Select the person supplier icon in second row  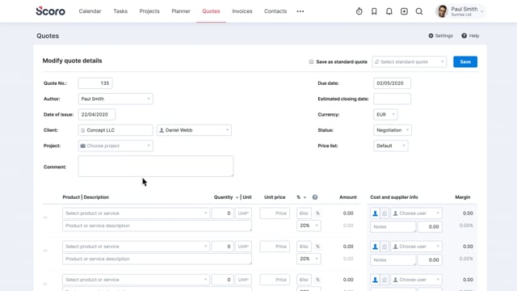(x=375, y=247)
